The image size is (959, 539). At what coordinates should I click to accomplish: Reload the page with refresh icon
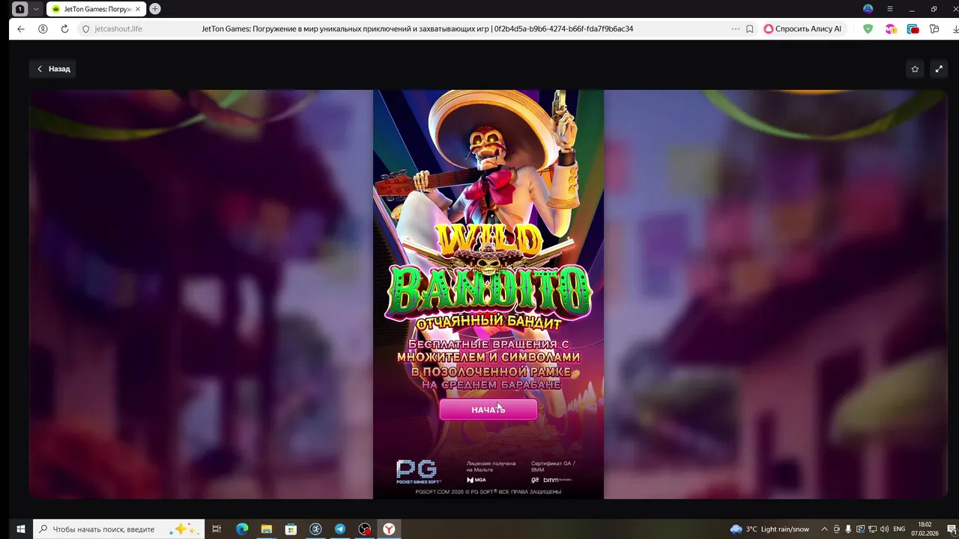coord(64,29)
